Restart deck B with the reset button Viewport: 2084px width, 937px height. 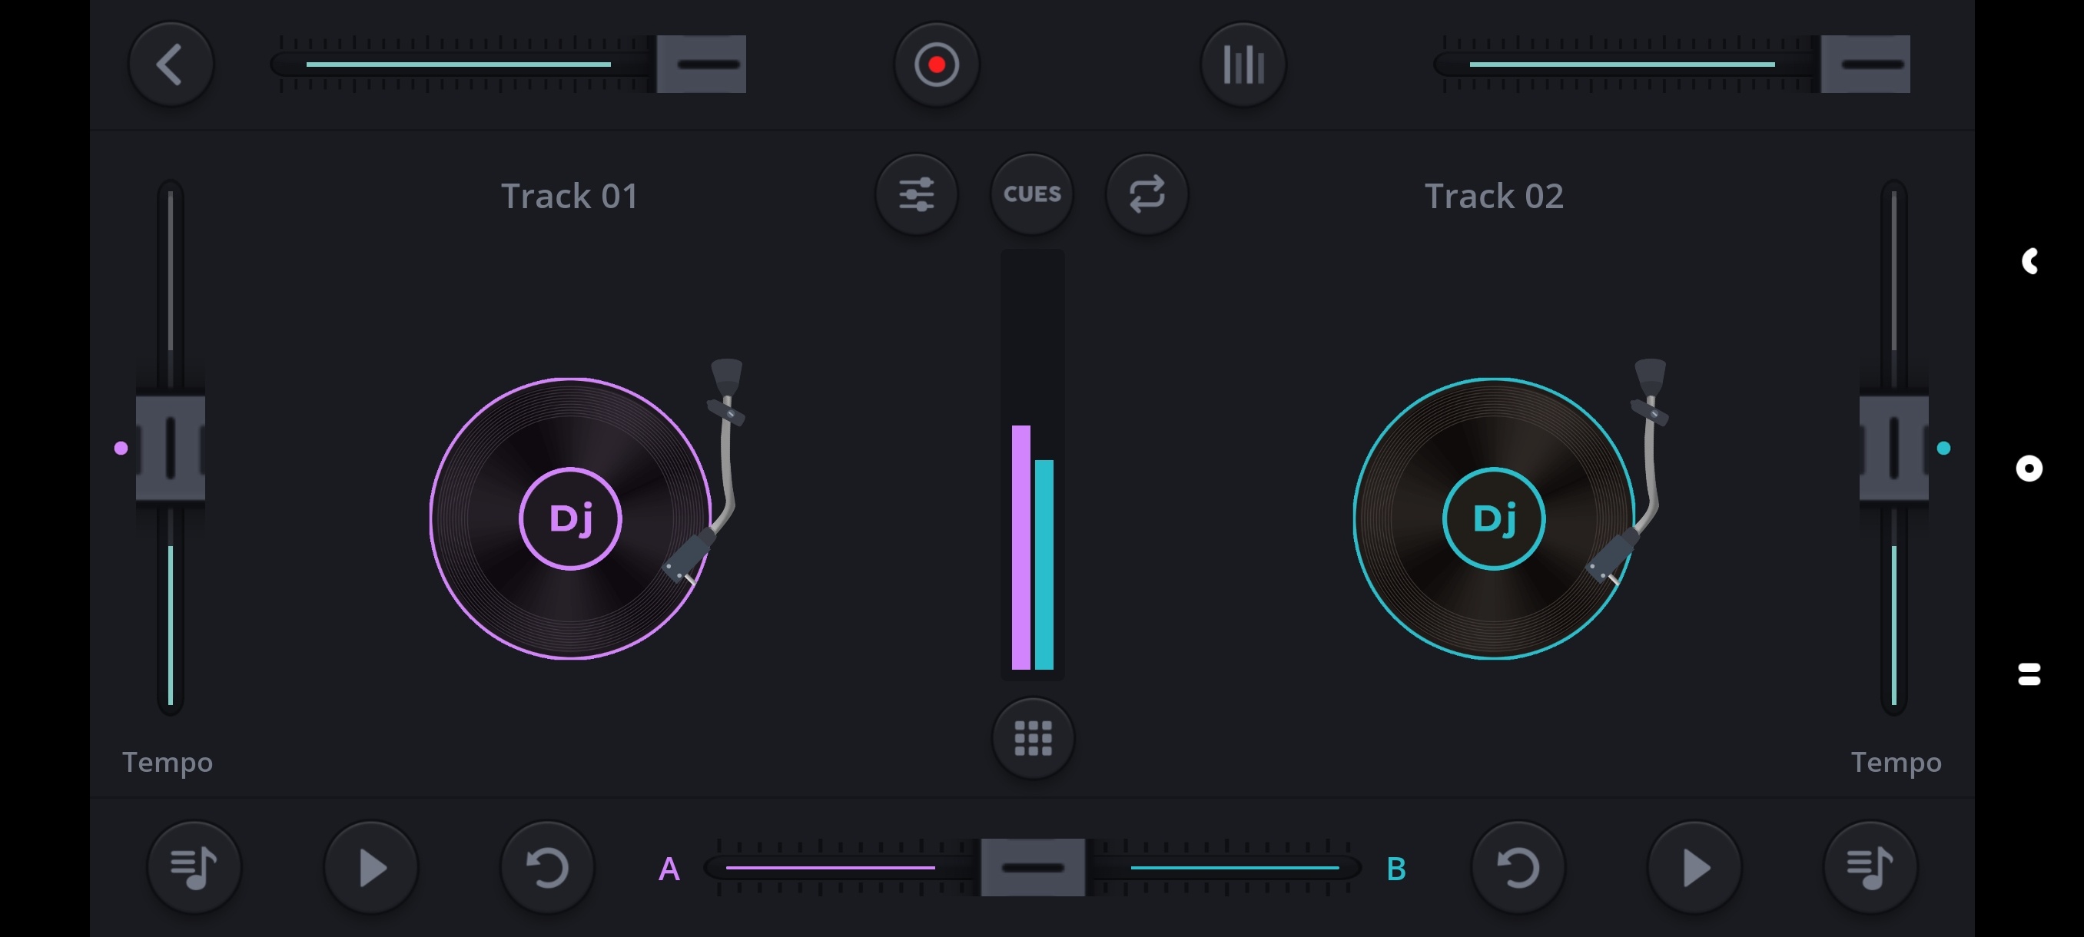coord(1518,867)
